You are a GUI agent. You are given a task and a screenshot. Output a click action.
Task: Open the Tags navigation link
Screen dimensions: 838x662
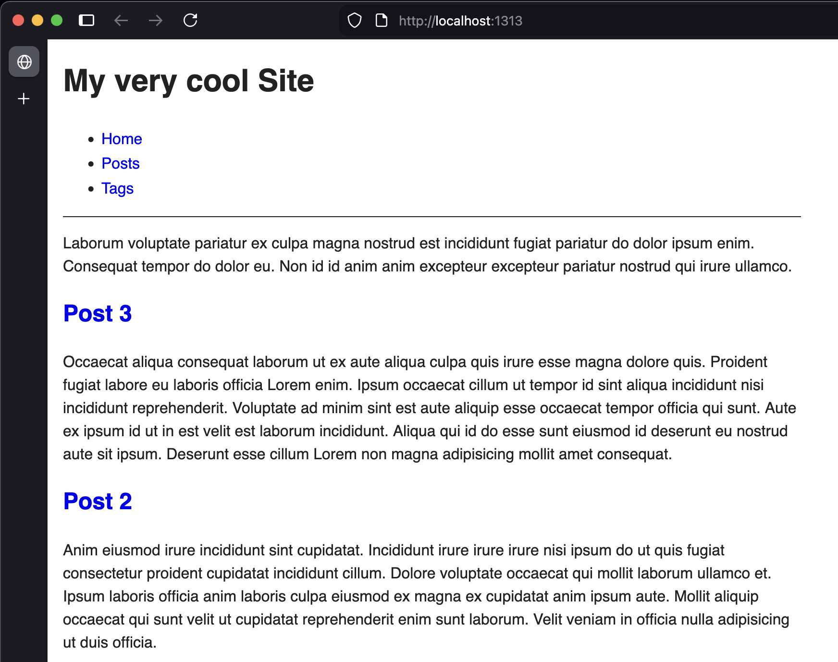click(x=117, y=188)
